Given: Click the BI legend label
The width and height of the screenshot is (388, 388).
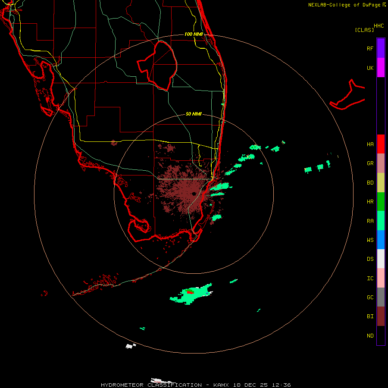Looking at the screenshot, I should pyautogui.click(x=370, y=316).
